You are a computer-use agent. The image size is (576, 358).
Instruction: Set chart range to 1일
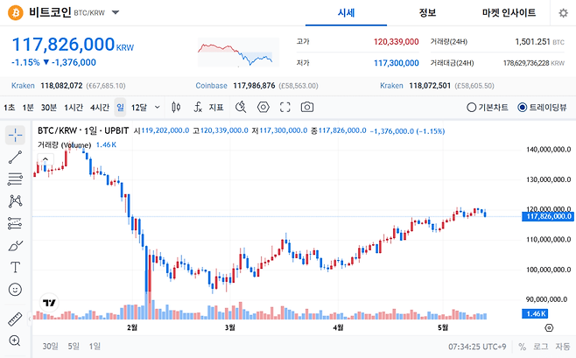(x=95, y=347)
